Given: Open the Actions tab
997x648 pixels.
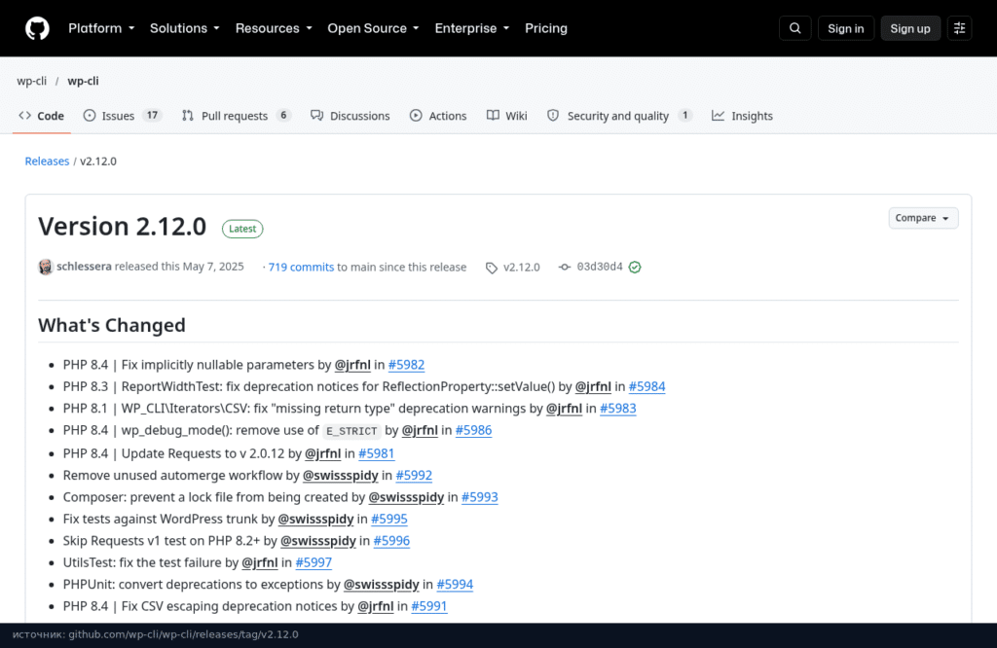Looking at the screenshot, I should [438, 116].
